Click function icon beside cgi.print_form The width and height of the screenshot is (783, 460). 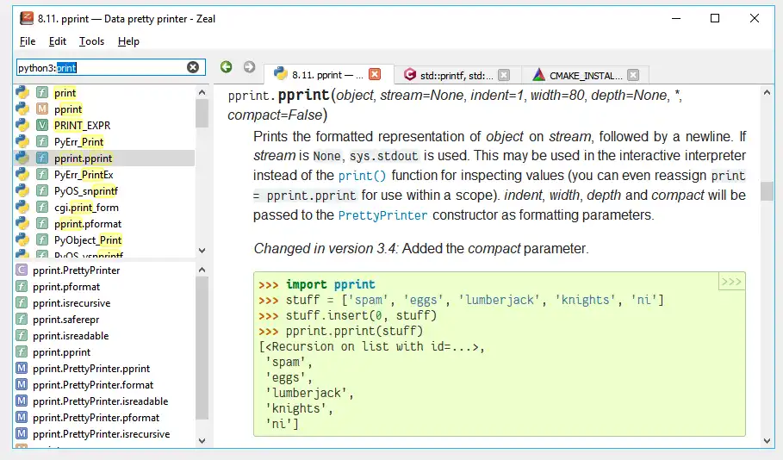pyautogui.click(x=42, y=208)
